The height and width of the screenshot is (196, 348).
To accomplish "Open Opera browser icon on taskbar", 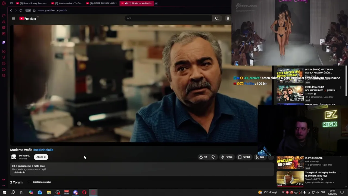I will click(84, 192).
